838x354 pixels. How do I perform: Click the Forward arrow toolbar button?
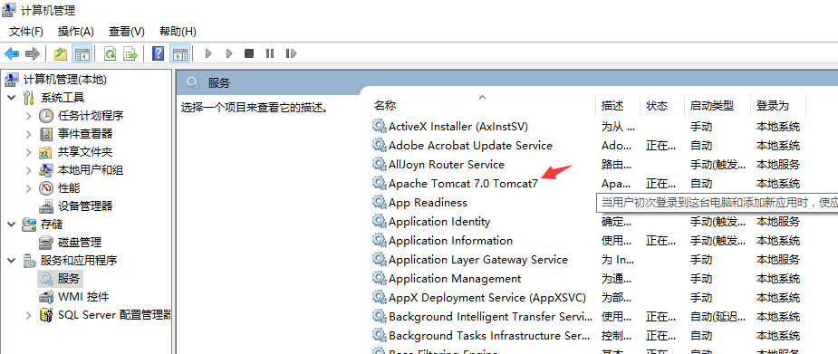coord(33,53)
